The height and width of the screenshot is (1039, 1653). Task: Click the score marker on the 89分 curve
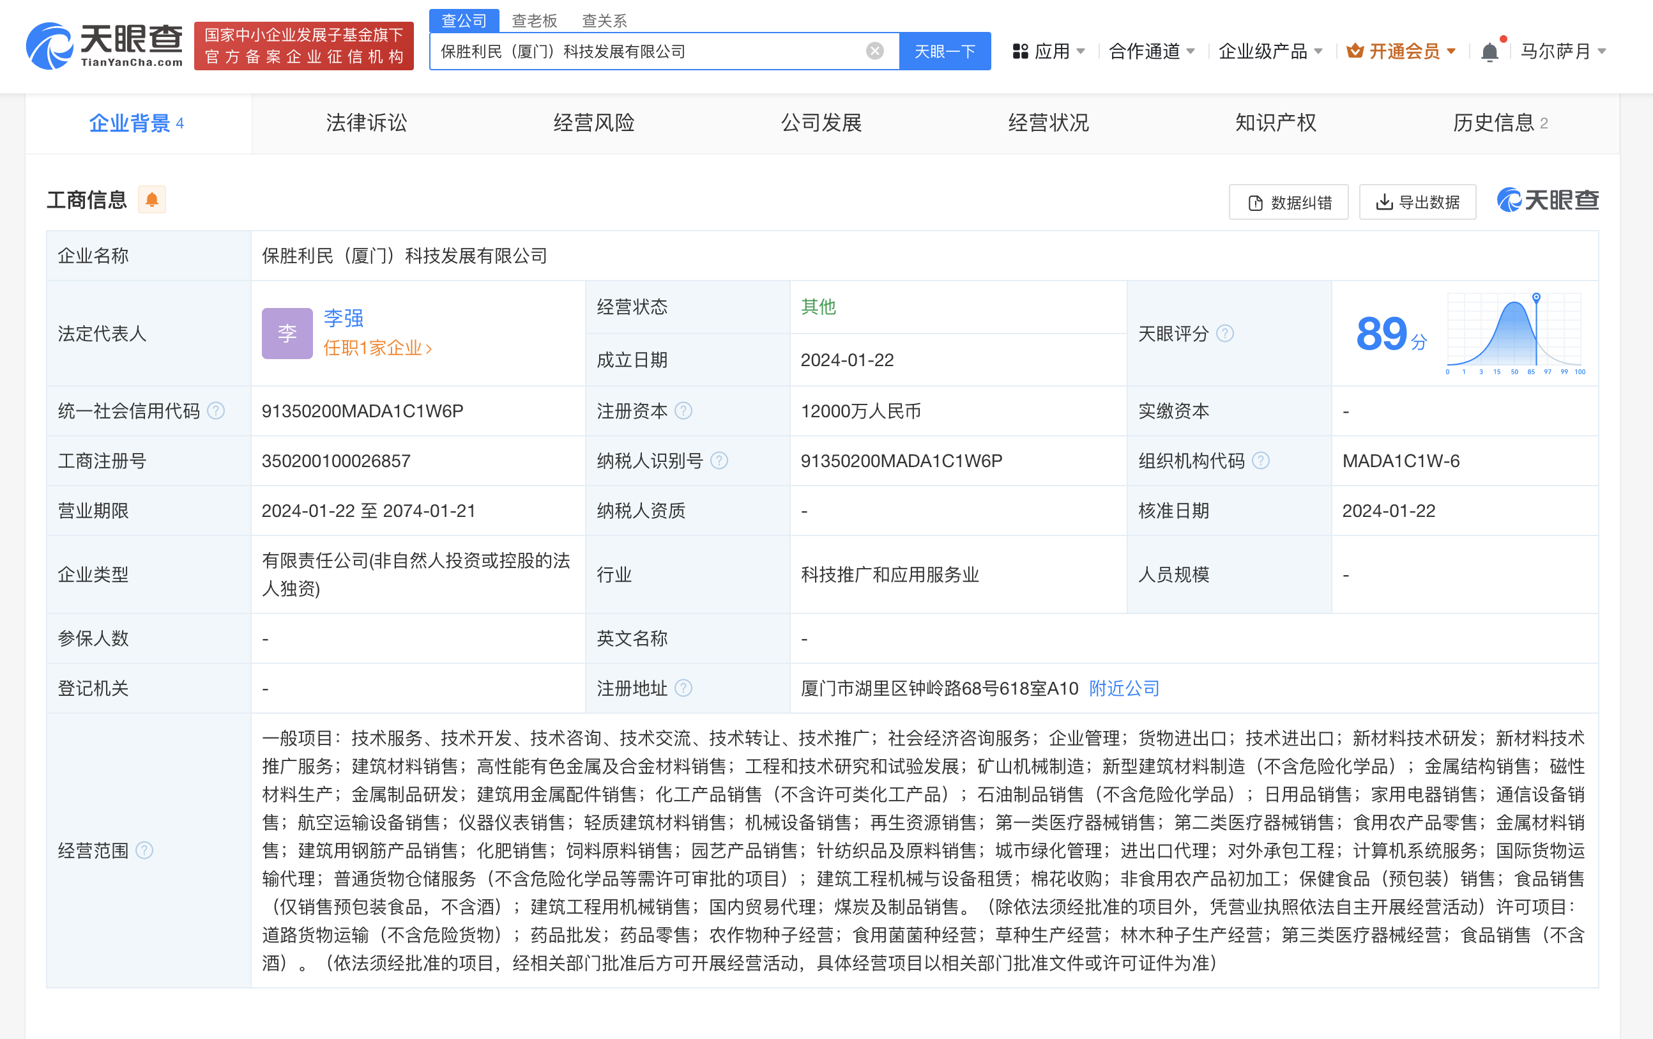coord(1535,298)
